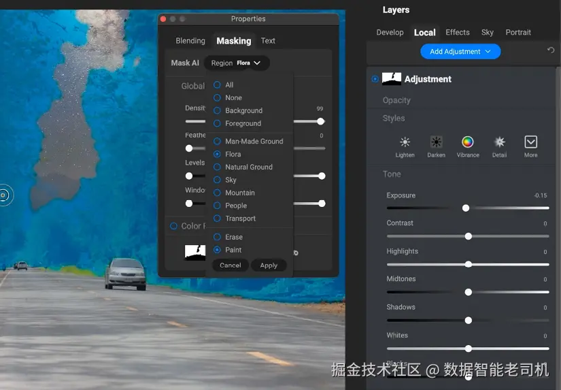Click the Levels slider right handle
Image resolution: width=561 pixels, height=390 pixels.
pyautogui.click(x=322, y=176)
